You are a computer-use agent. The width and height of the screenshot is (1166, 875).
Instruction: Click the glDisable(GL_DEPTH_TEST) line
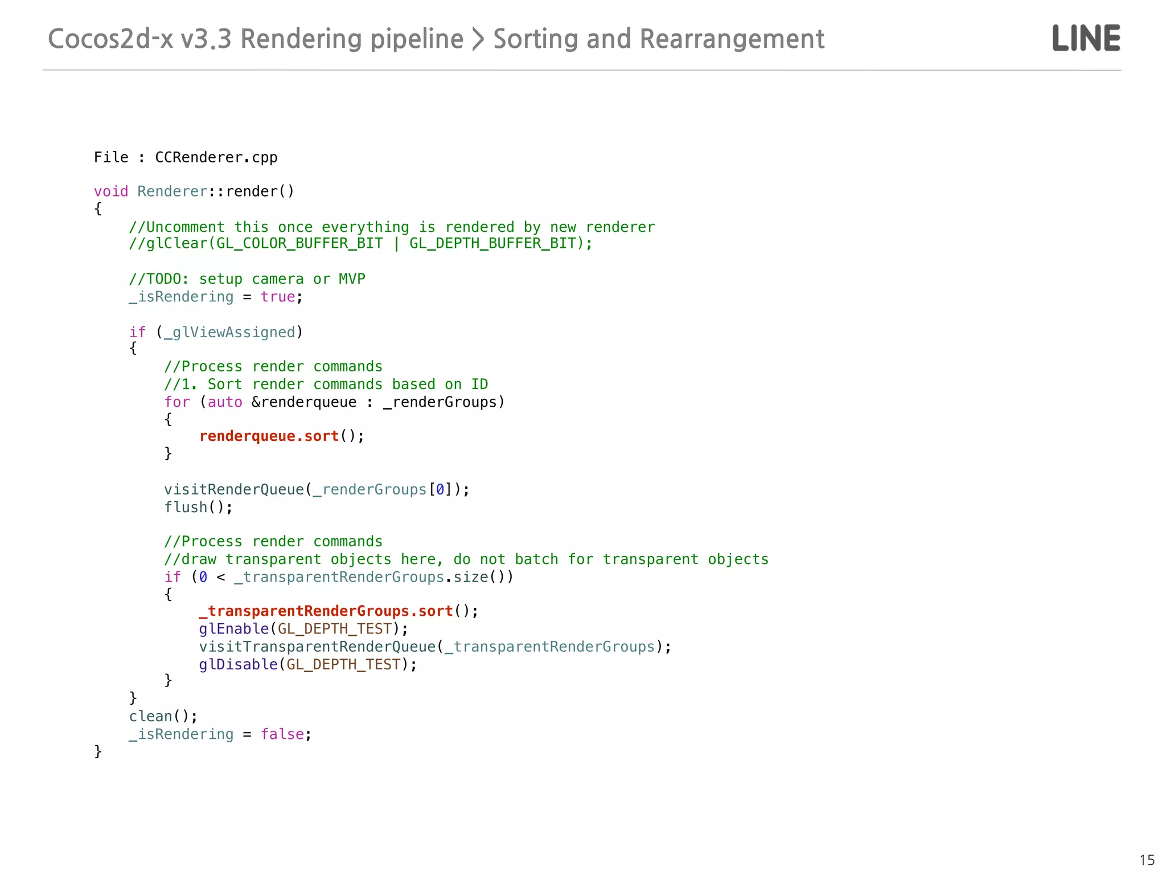point(307,665)
